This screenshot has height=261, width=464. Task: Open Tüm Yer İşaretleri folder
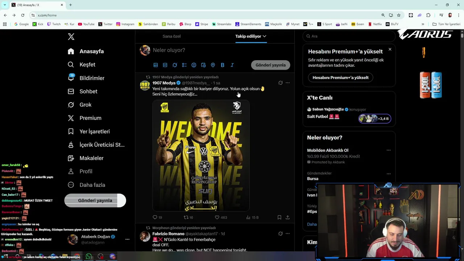click(x=446, y=24)
